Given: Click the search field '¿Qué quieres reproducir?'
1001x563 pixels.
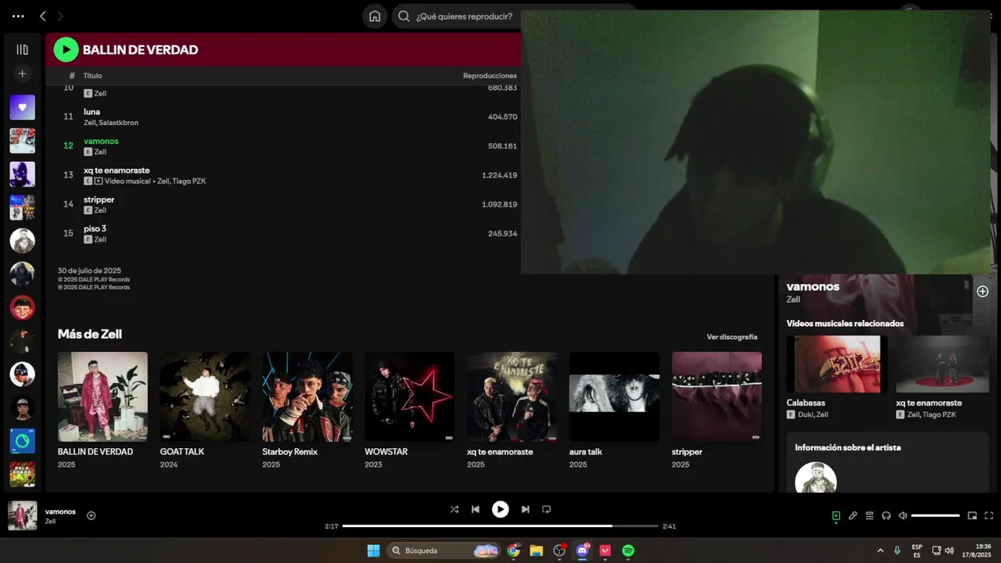Looking at the screenshot, I should tap(465, 16).
